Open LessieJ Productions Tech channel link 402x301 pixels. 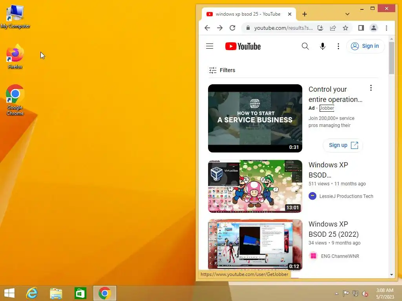click(x=346, y=196)
